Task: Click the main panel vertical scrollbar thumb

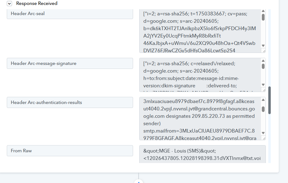Action: click(x=270, y=100)
